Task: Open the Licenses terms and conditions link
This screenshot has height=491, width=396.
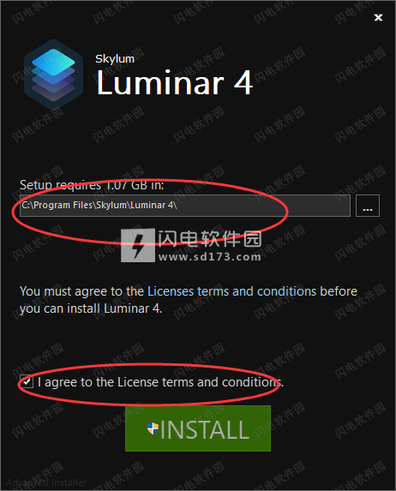Action: tap(231, 291)
